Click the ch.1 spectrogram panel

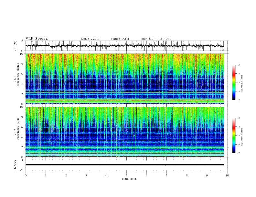(x=124, y=79)
